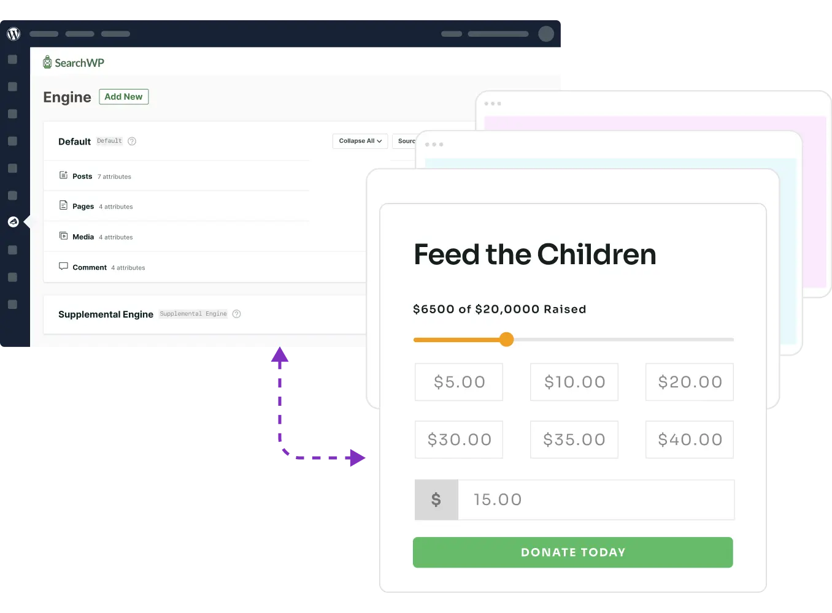Click the Comment speech bubble icon
The width and height of the screenshot is (832, 613).
click(x=63, y=266)
